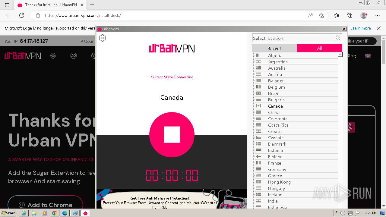386x217 pixels.
Task: Switch to All locations tab
Action: tap(320, 48)
